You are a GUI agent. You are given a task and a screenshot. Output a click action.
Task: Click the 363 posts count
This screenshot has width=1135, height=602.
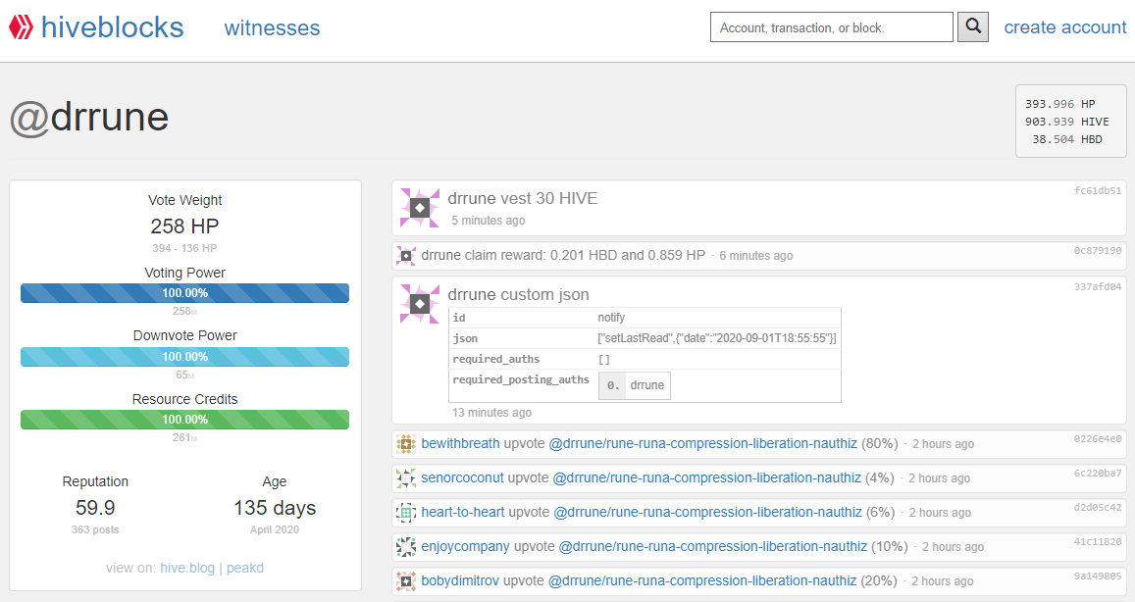pyautogui.click(x=95, y=529)
